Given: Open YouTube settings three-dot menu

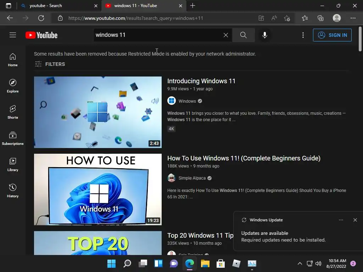Looking at the screenshot, I should coord(303,35).
